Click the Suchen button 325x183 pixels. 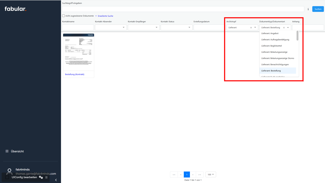(318, 9)
